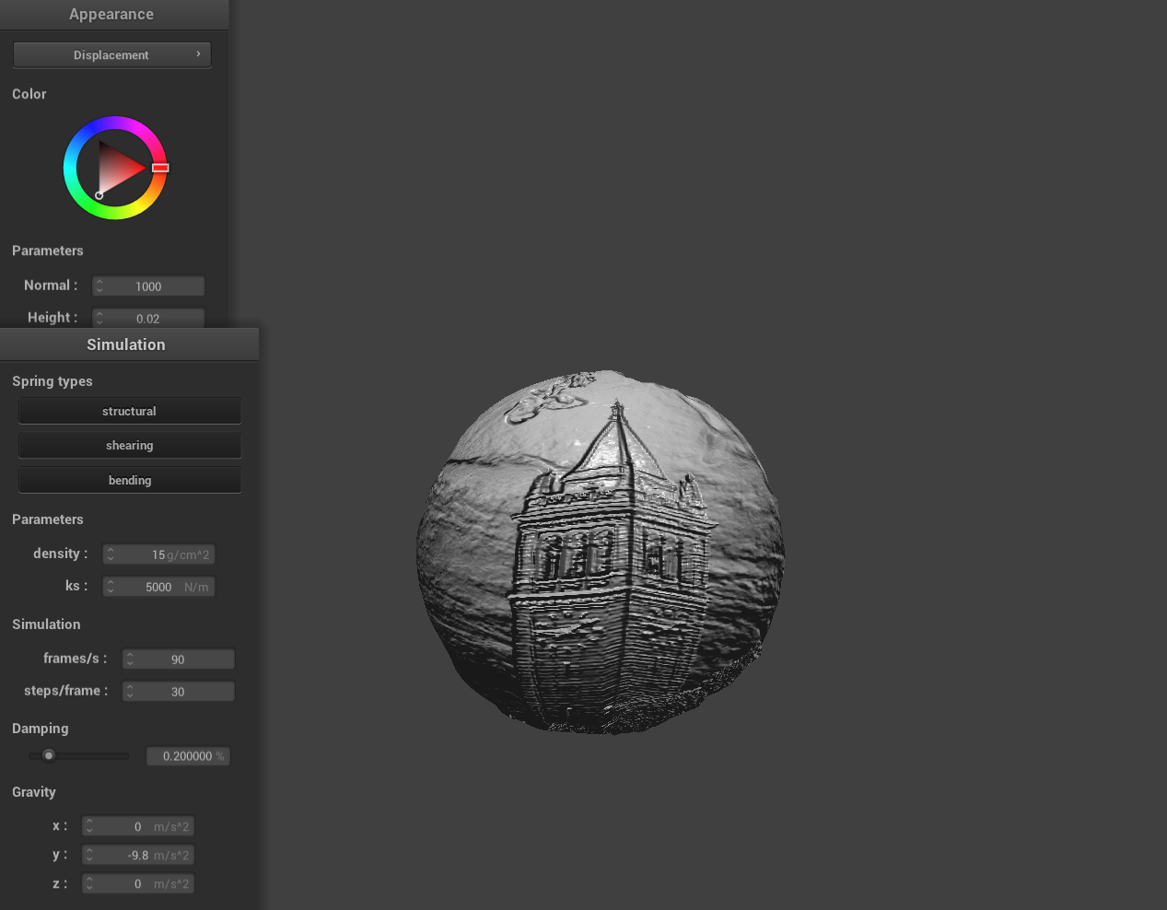
Task: Pick a shade inside the color triangle
Action: [x=118, y=168]
